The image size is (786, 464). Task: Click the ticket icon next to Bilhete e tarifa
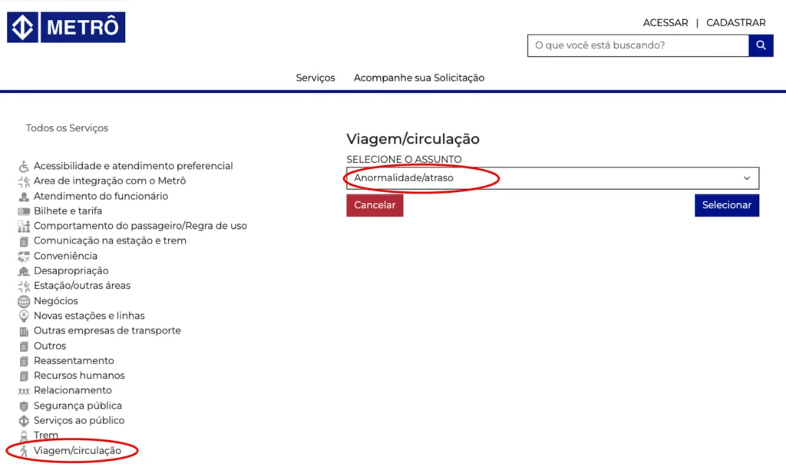pyautogui.click(x=24, y=211)
